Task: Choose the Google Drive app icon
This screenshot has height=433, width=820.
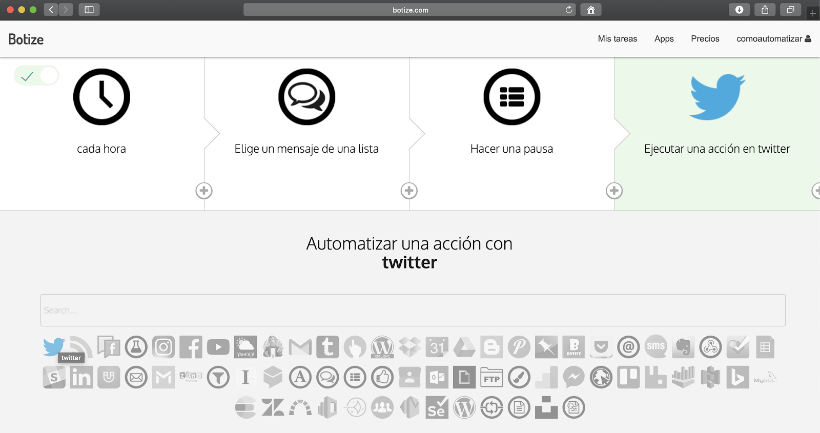Action: point(464,347)
